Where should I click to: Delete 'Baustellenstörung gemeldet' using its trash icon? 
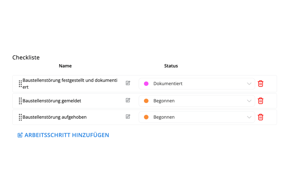[x=260, y=101]
